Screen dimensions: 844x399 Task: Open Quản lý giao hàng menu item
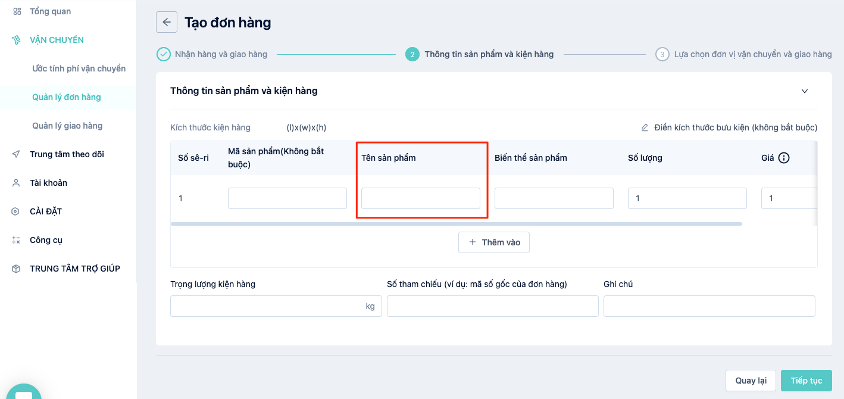(x=67, y=126)
